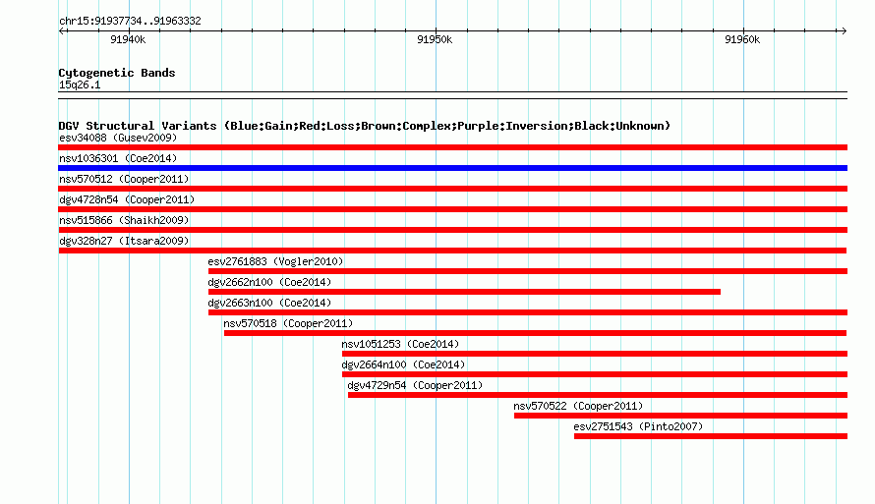Click the dgv2662n100 (Coe2014) label
This screenshot has height=504, width=875.
(269, 282)
